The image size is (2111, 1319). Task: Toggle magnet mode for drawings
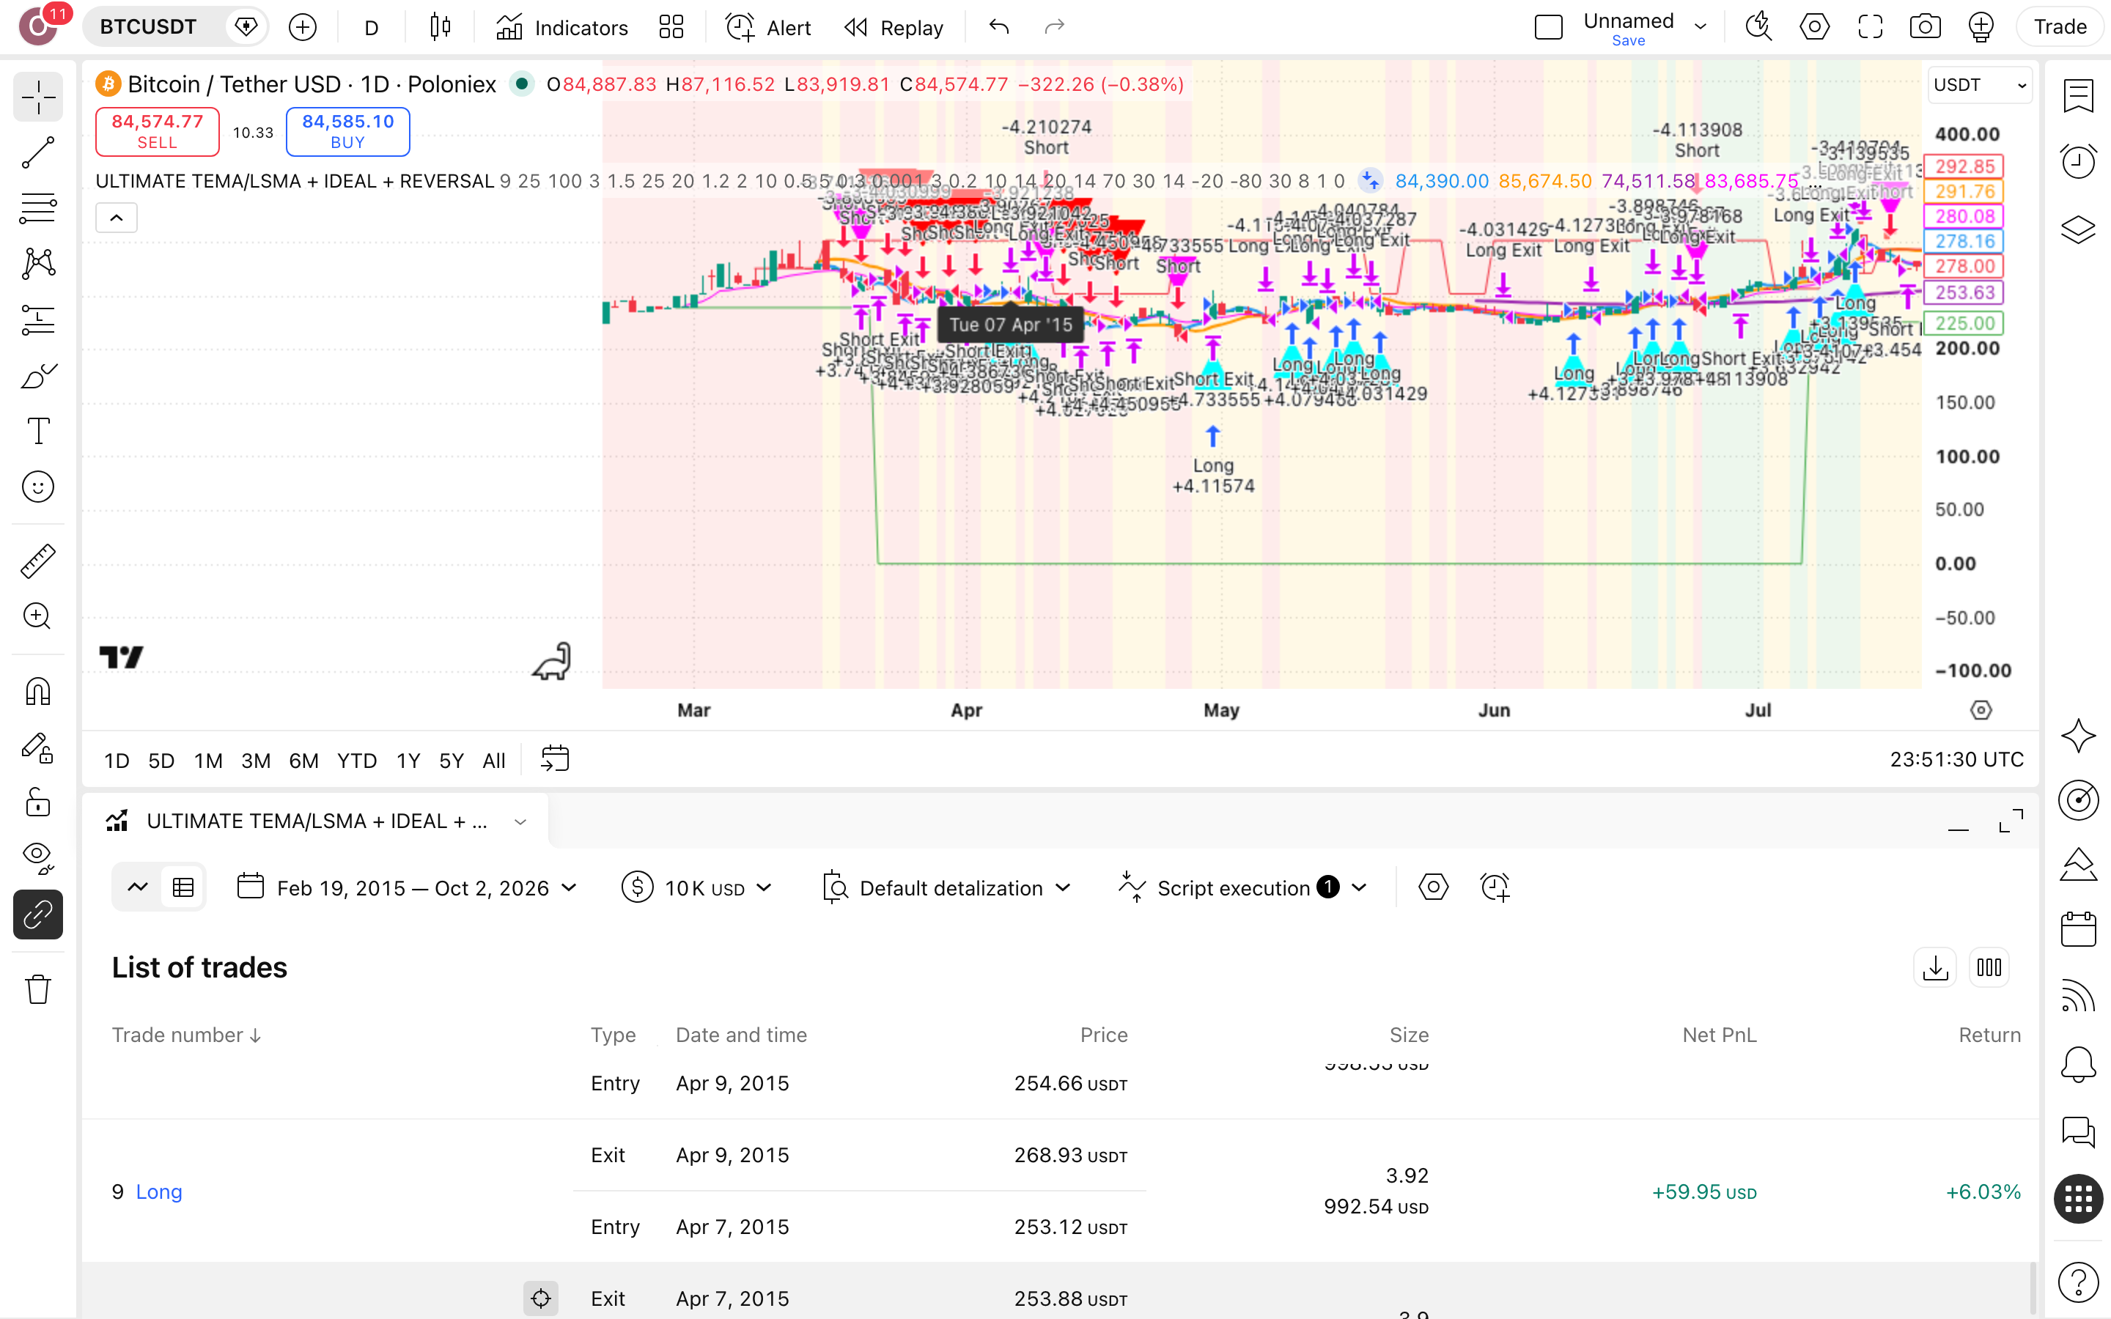37,692
